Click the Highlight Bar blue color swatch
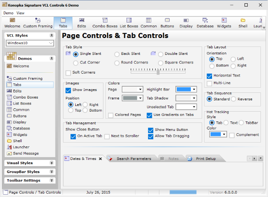Image resolution: width=268 pixels, height=197 pixels. coord(183,90)
